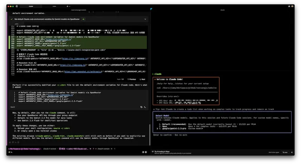Click claude-moonshot alias name in response
Viewport: 301px width, 164px height.
pos(75,136)
